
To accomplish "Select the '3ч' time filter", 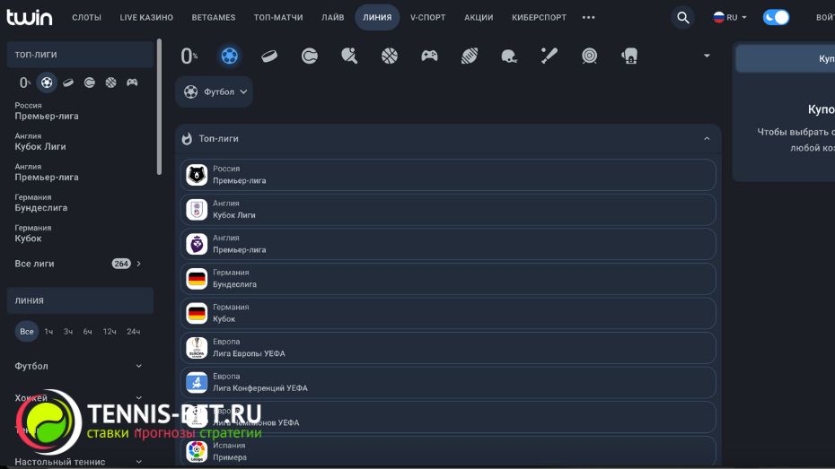I will tap(68, 331).
